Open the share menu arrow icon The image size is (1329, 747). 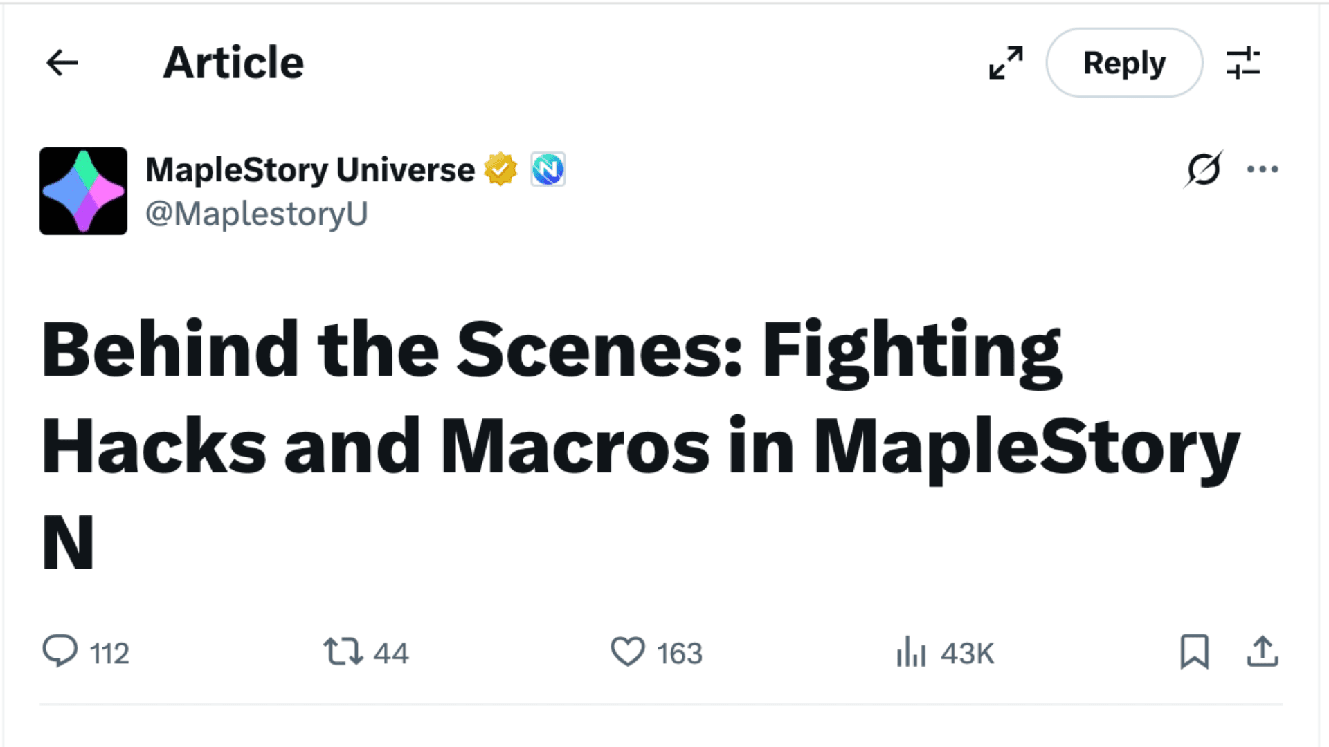pyautogui.click(x=1263, y=652)
